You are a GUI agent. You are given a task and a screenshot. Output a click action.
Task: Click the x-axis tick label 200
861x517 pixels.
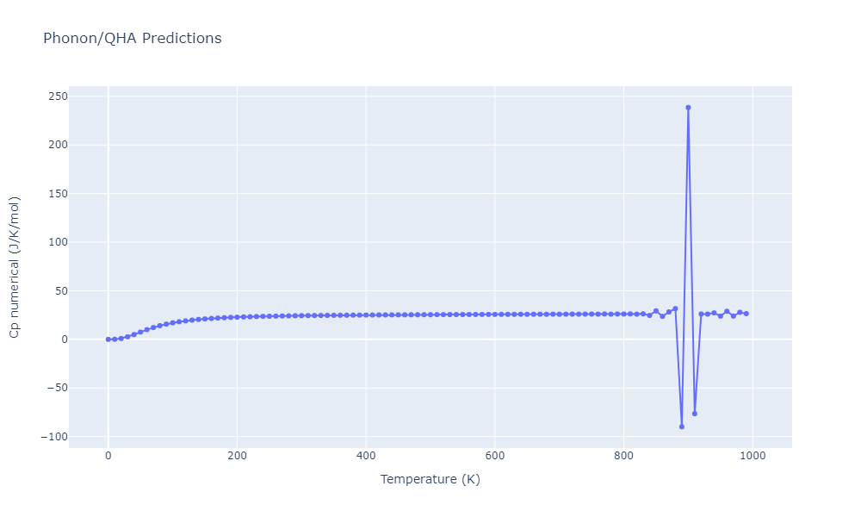(x=237, y=456)
